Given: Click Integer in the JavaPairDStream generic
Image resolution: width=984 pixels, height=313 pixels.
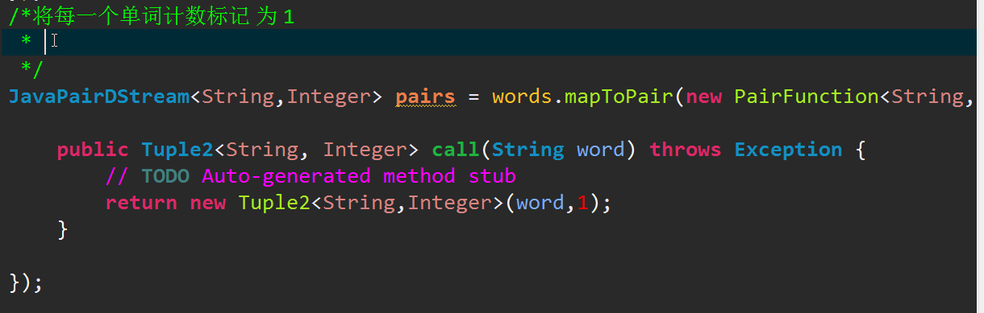Looking at the screenshot, I should pyautogui.click(x=328, y=97).
